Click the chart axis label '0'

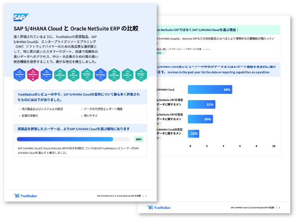190,146
